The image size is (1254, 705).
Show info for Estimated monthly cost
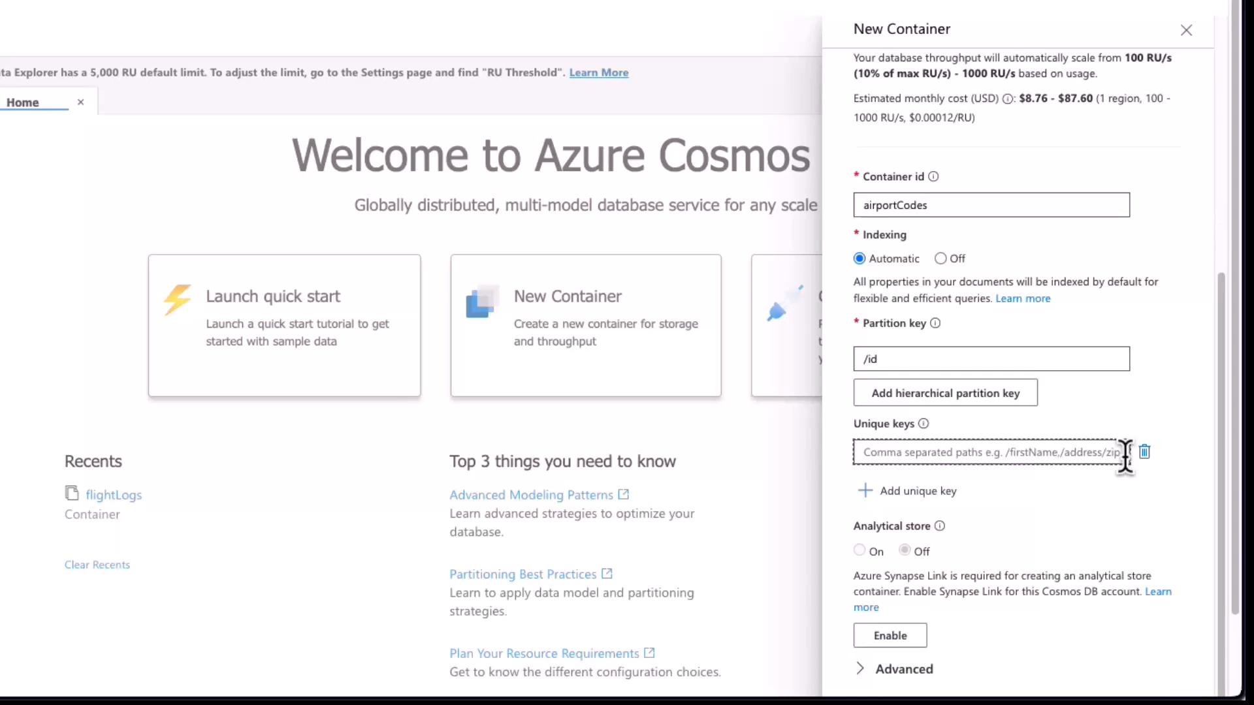(1008, 99)
